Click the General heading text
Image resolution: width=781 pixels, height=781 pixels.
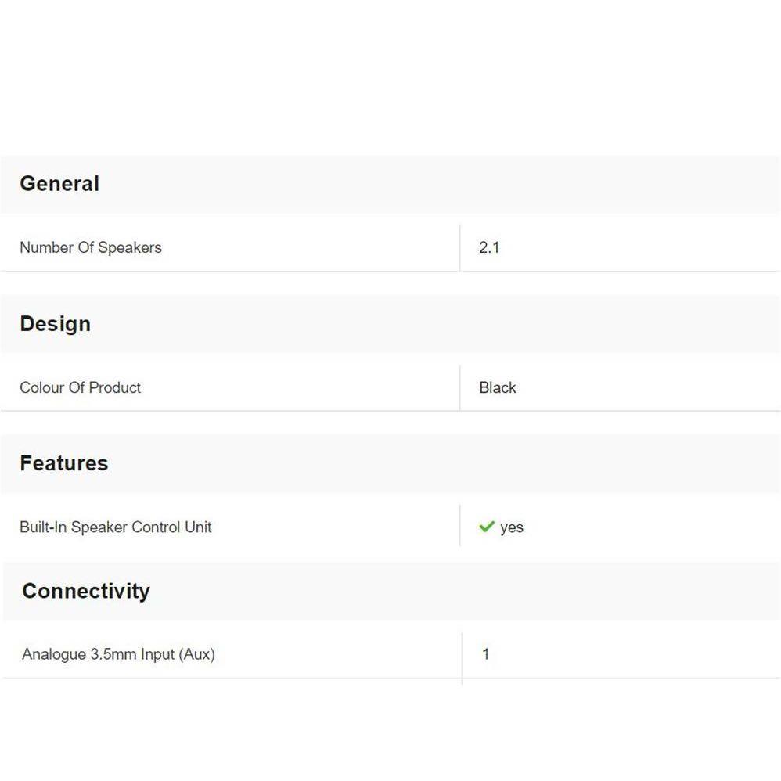click(59, 184)
